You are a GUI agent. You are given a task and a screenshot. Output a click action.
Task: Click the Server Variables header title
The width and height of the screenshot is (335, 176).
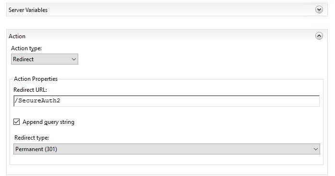pyautogui.click(x=28, y=10)
